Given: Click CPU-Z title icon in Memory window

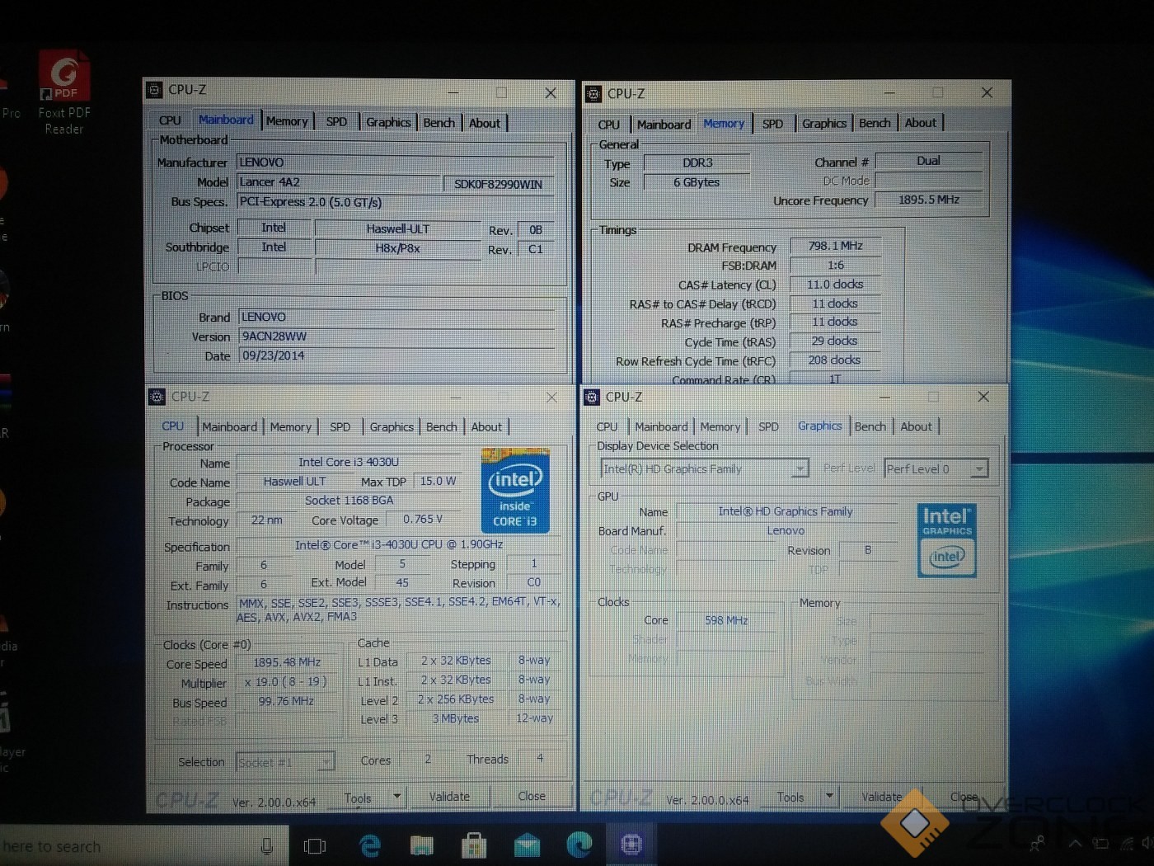Looking at the screenshot, I should coord(593,94).
